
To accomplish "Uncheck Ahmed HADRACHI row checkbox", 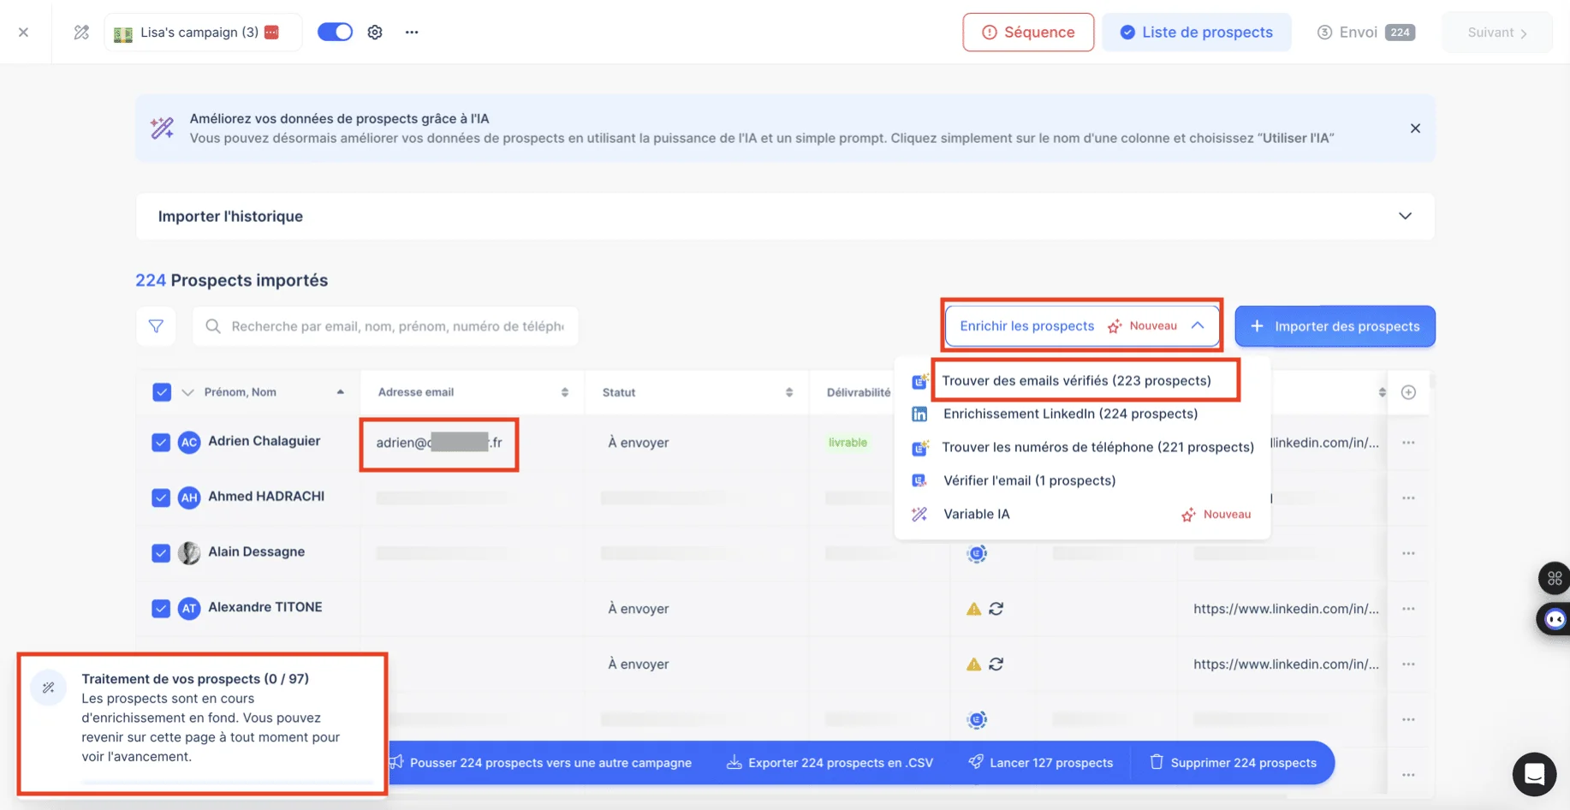I will [x=161, y=497].
